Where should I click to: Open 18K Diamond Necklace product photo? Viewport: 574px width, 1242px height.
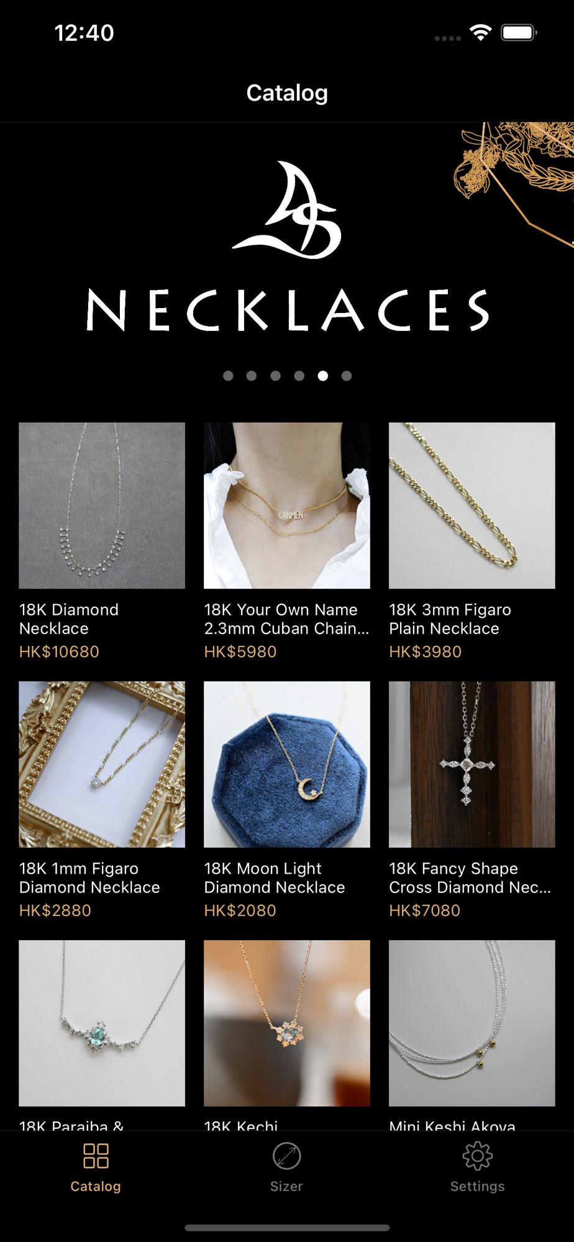[x=102, y=505]
